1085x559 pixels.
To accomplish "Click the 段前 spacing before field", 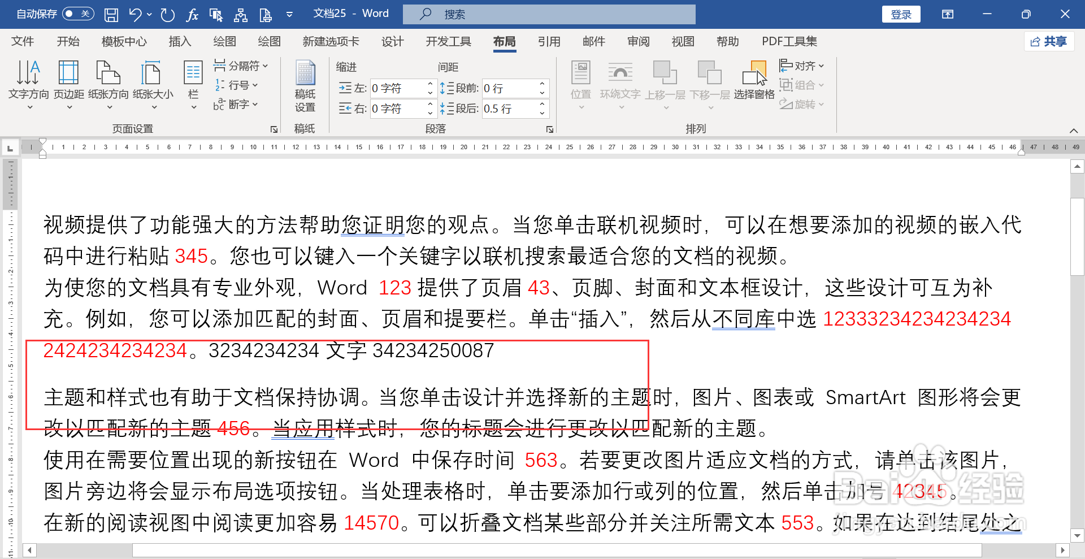I will point(510,88).
